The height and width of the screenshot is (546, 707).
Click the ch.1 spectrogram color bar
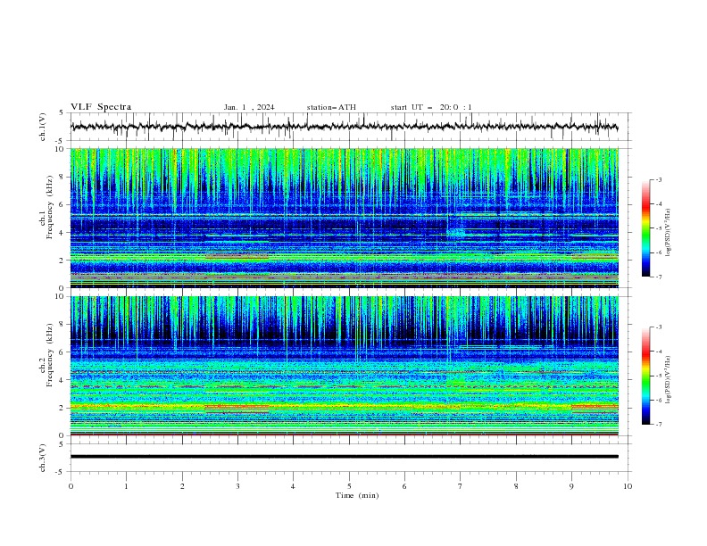pos(645,228)
